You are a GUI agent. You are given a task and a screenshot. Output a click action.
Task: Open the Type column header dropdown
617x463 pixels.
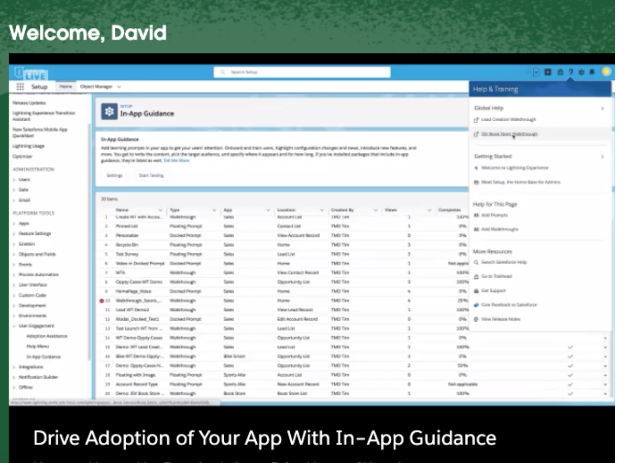[x=214, y=210]
